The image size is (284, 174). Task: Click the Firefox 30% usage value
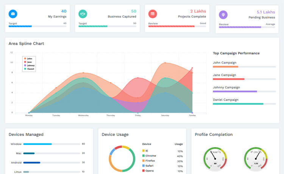pos(180,162)
